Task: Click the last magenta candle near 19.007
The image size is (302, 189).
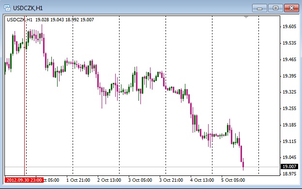Action: [243, 164]
